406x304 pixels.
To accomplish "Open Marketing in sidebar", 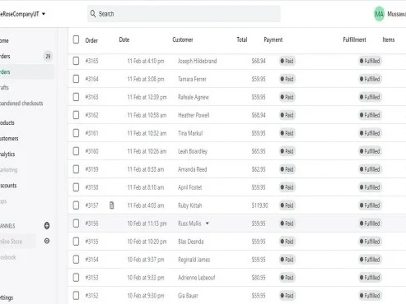I will point(9,170).
